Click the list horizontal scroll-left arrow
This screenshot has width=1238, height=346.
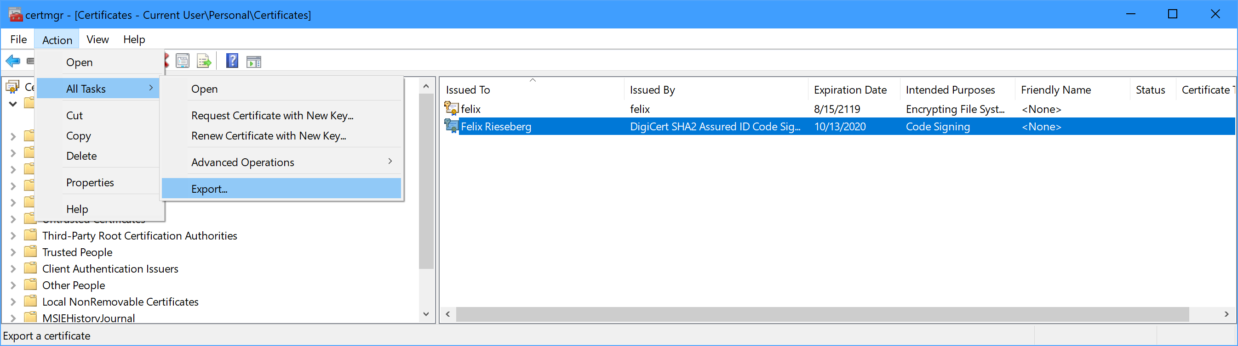pyautogui.click(x=448, y=314)
